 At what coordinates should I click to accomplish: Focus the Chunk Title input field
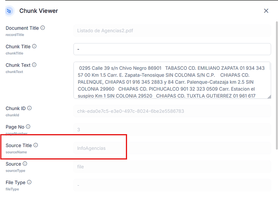click(172, 49)
